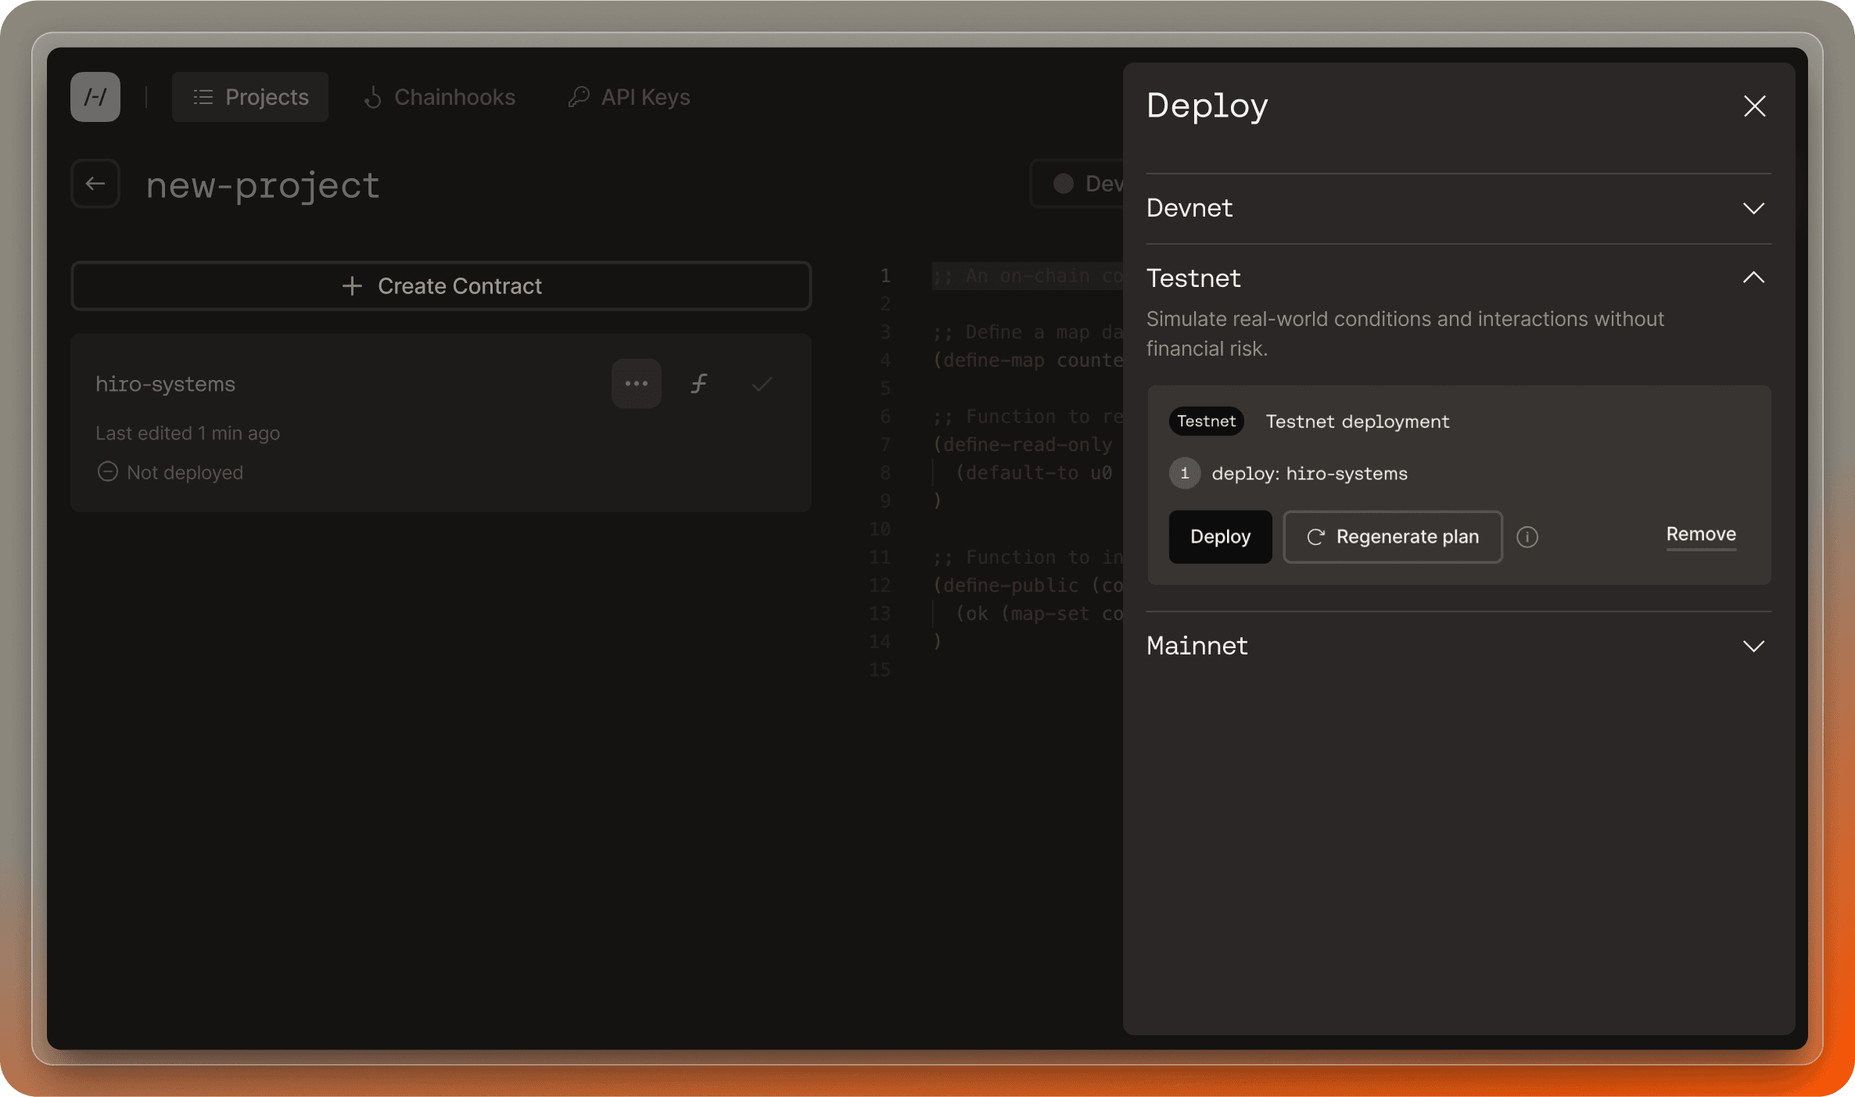
Task: Expand the Mainnet section
Action: pyautogui.click(x=1753, y=646)
